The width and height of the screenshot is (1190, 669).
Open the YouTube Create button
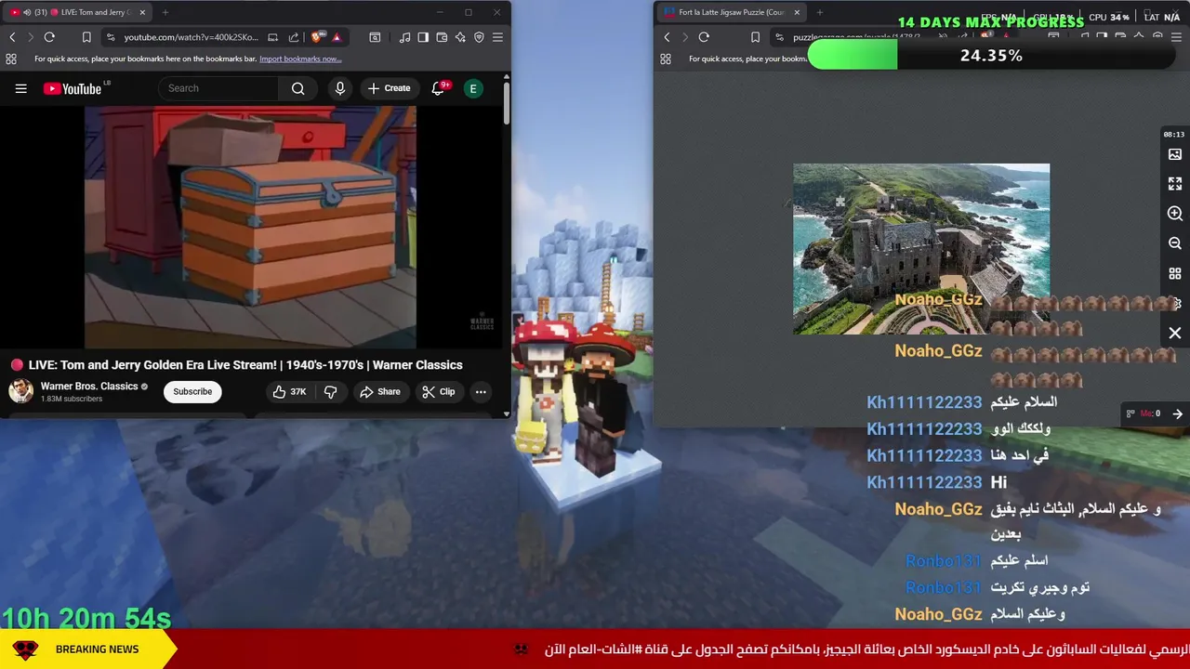click(x=389, y=88)
